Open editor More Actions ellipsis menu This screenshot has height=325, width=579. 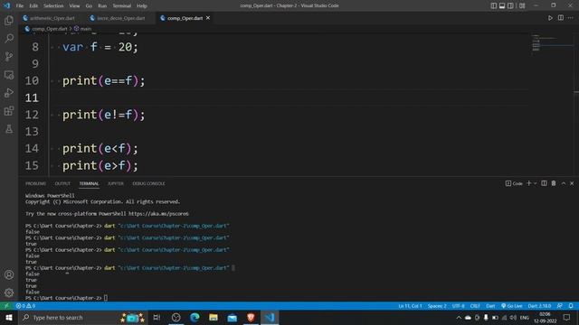[x=571, y=18]
